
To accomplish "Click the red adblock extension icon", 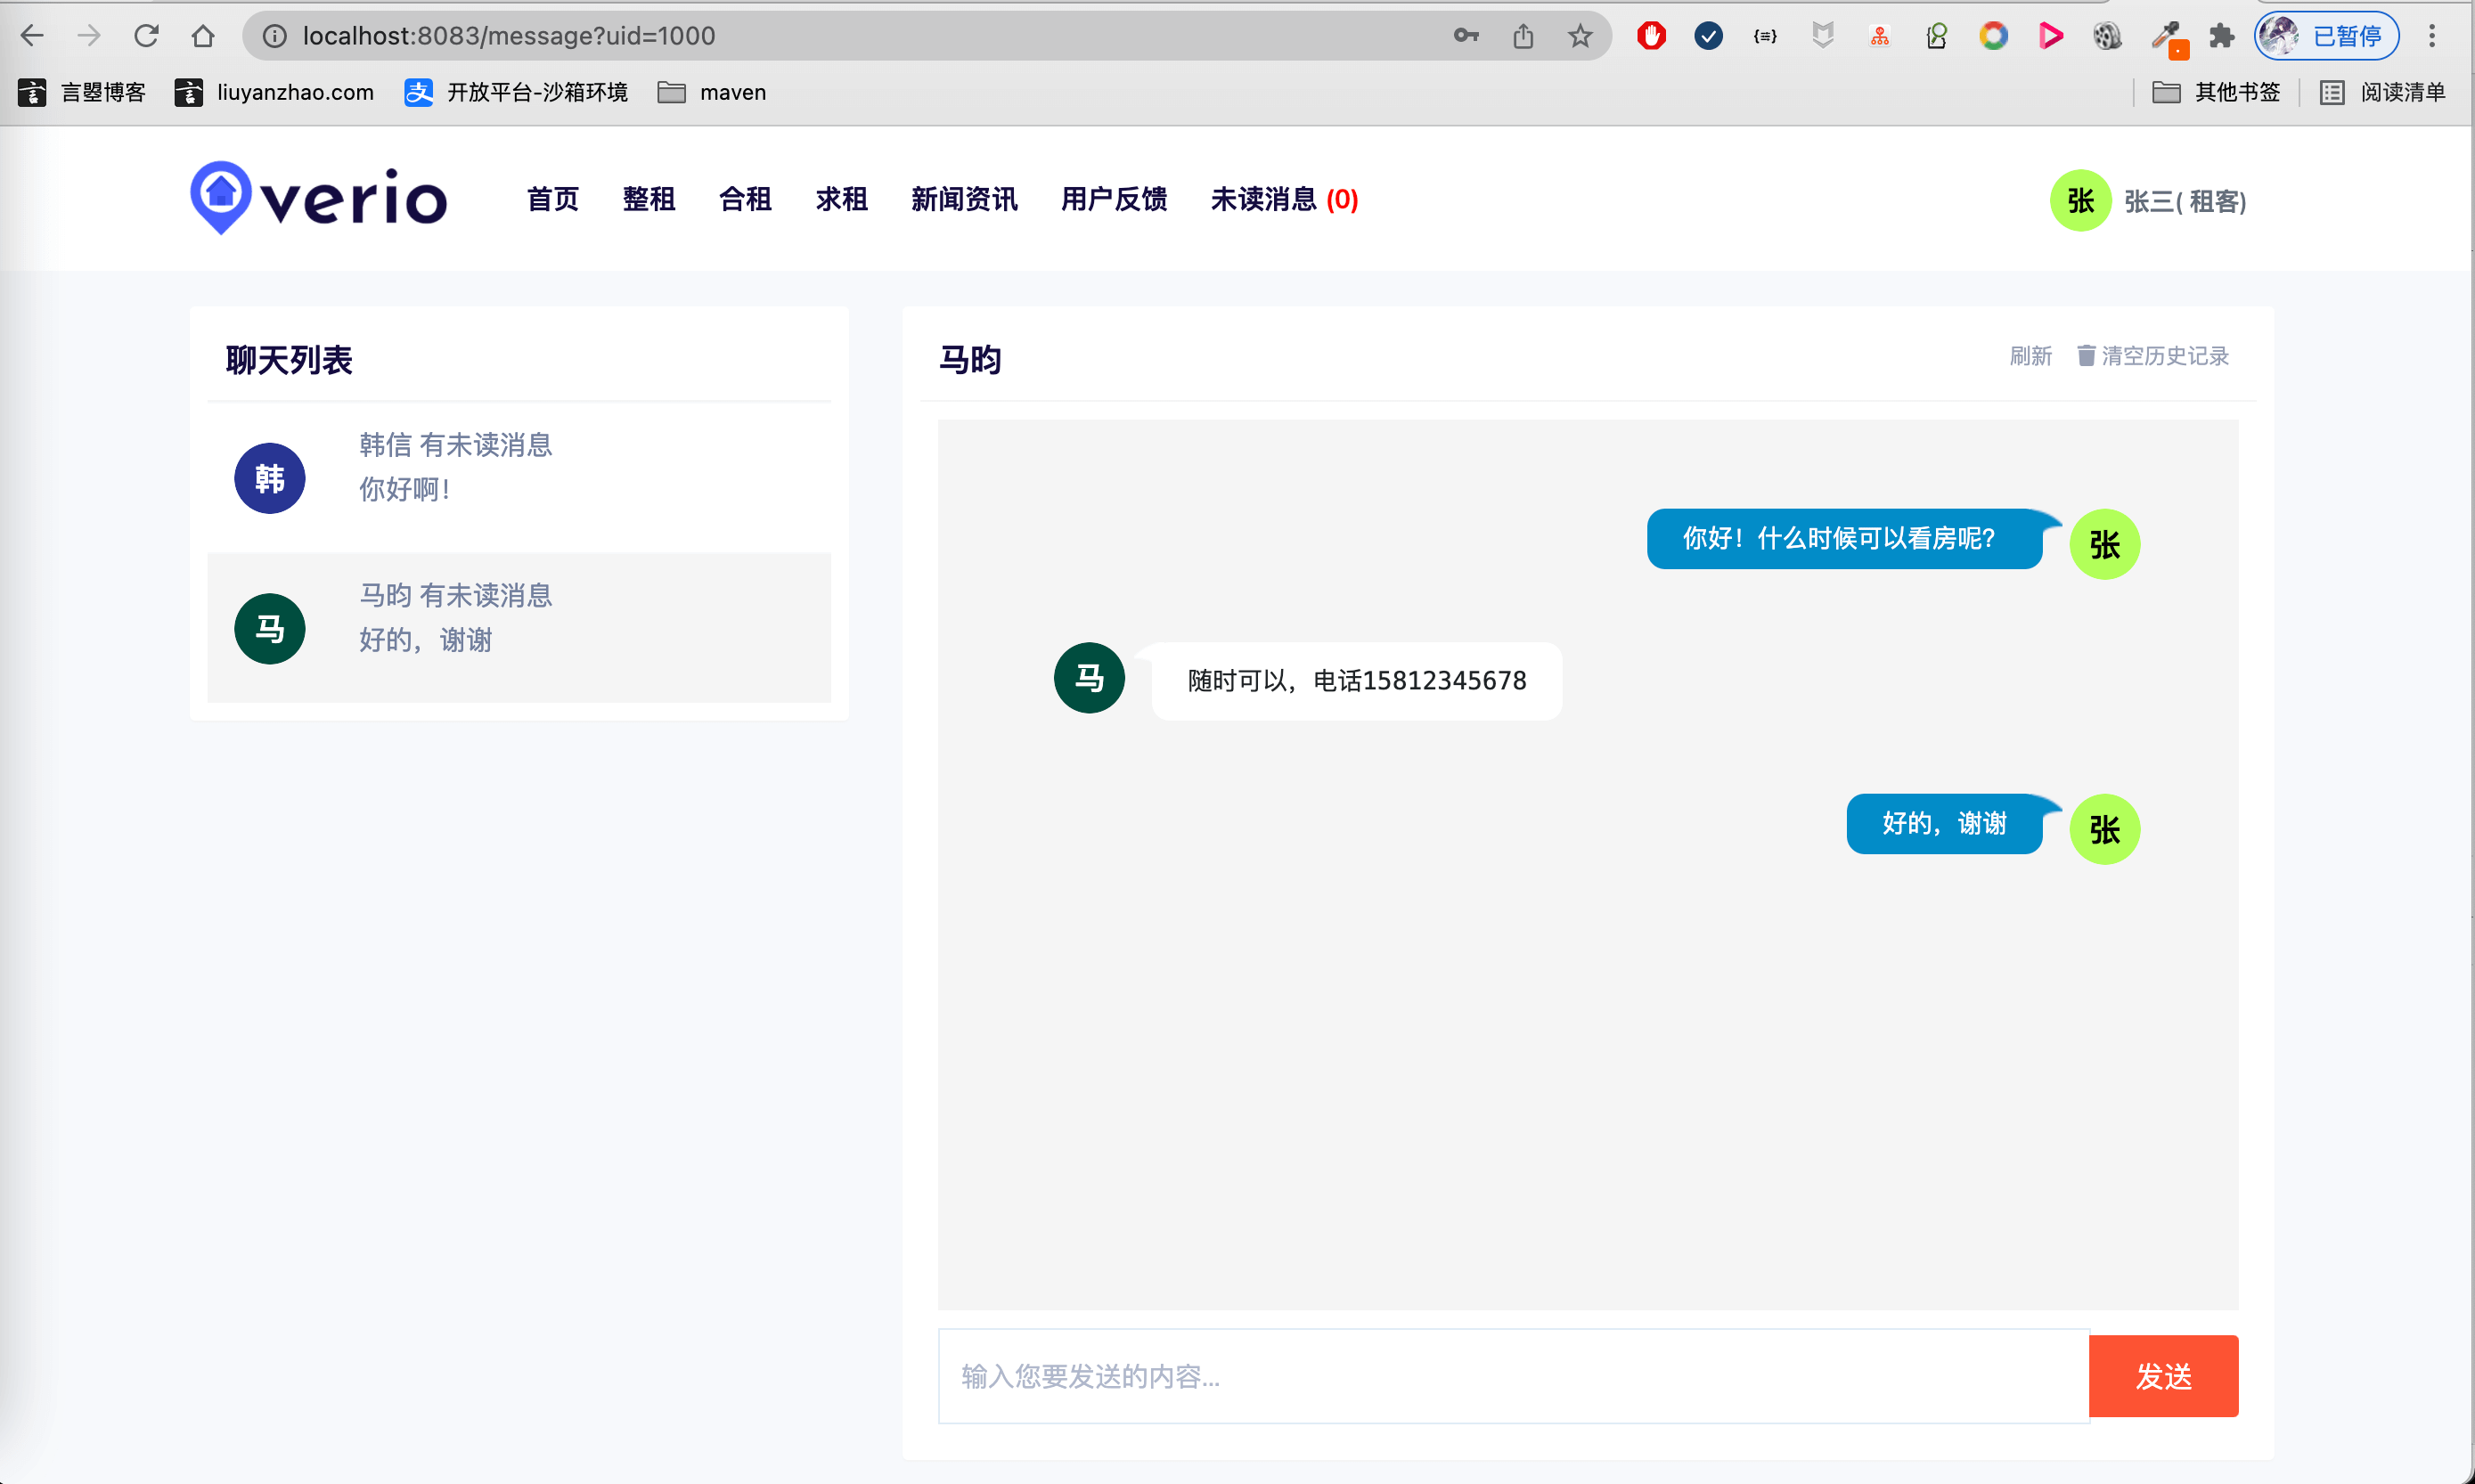I will coord(1652,36).
